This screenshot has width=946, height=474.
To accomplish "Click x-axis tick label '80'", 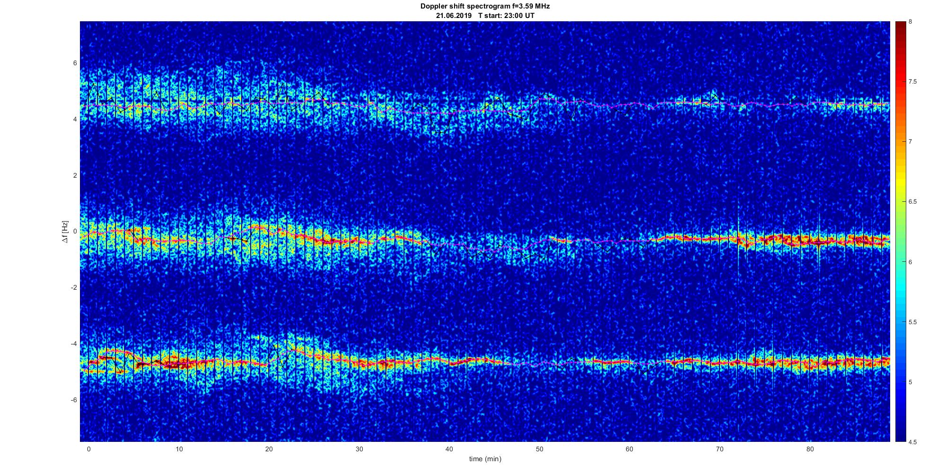I will 810,449.
